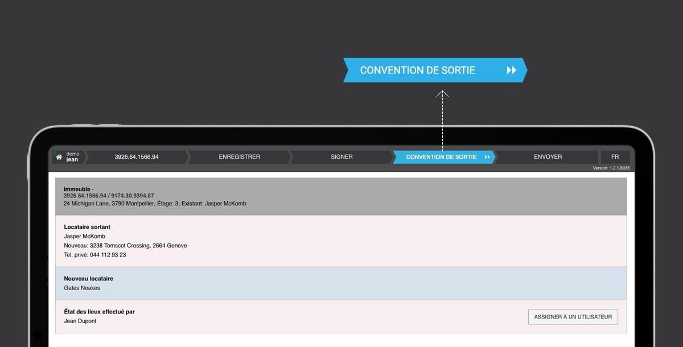
Task: Click the name Jasper McKomb under Locataire sortant
Action: [x=85, y=236]
